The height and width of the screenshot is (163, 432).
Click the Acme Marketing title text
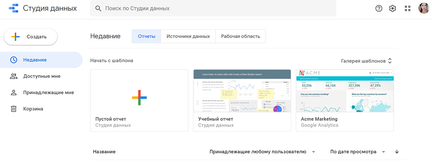[319, 119]
